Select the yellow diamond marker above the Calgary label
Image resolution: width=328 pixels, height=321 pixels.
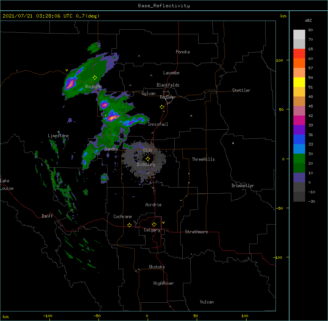[154, 225]
